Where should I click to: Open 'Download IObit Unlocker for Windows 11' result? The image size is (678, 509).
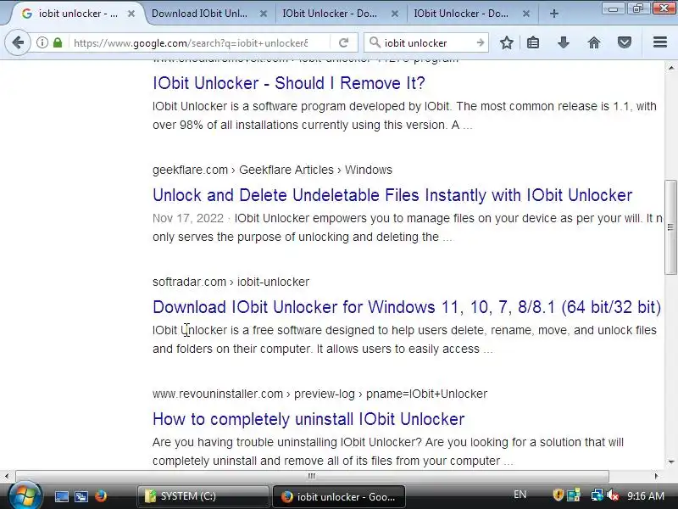pos(407,307)
